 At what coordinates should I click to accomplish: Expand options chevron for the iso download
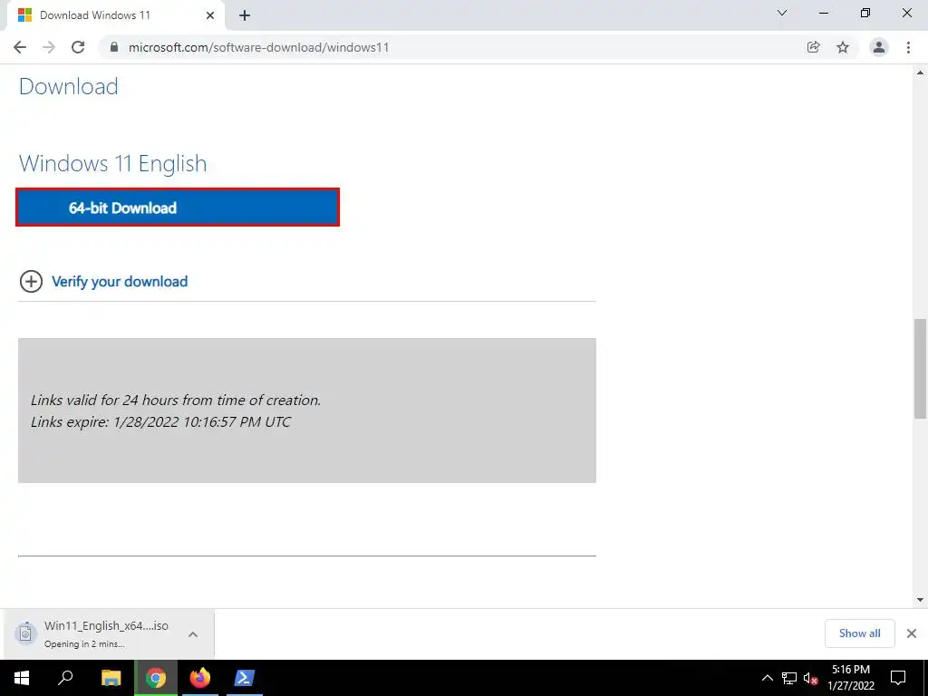(193, 633)
